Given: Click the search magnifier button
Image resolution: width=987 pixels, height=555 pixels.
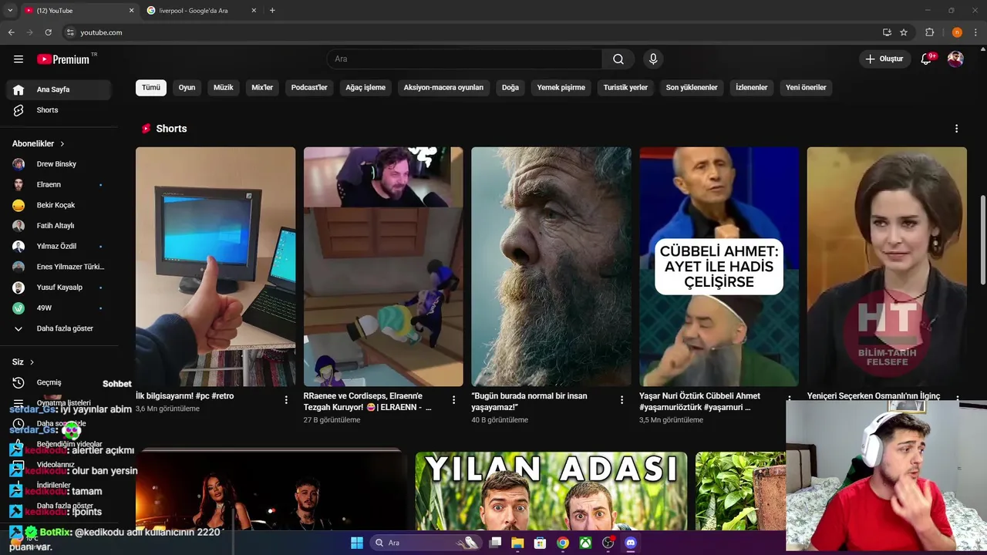Looking at the screenshot, I should (x=618, y=59).
